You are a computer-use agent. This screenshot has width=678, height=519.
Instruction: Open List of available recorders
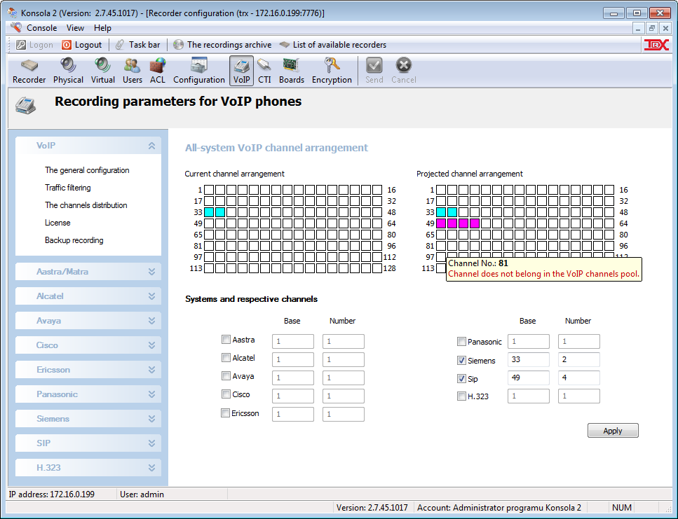coord(332,44)
